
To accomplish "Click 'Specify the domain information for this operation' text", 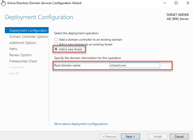I will click(x=88, y=58).
